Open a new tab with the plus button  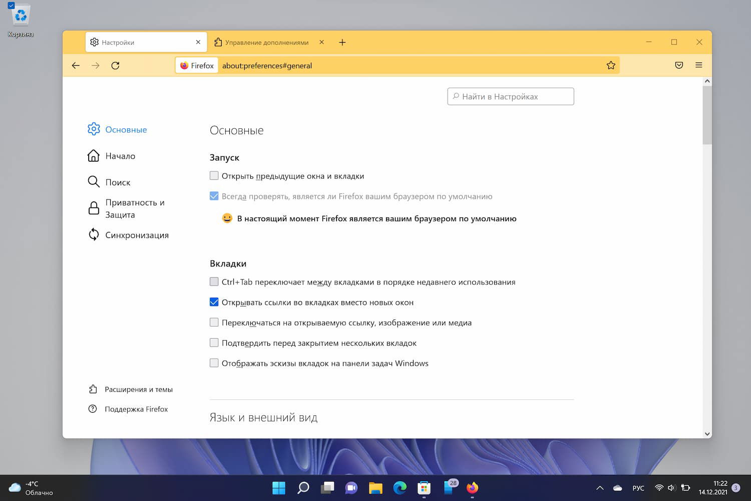tap(342, 43)
